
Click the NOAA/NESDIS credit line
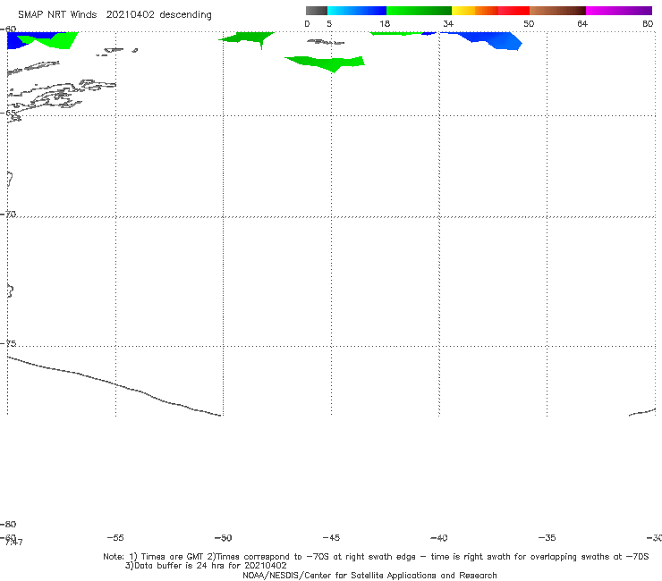369,576
